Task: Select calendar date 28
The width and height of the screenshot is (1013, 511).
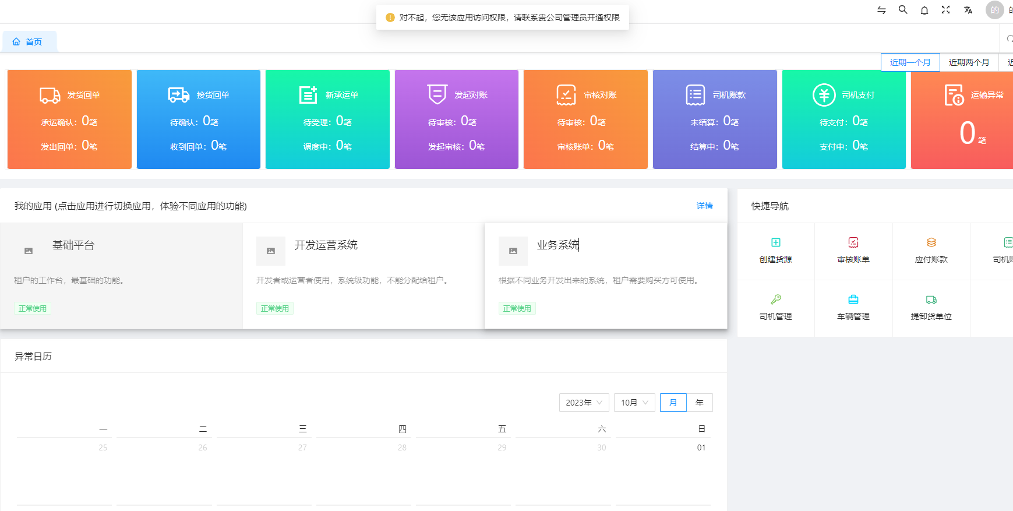Action: coord(402,447)
